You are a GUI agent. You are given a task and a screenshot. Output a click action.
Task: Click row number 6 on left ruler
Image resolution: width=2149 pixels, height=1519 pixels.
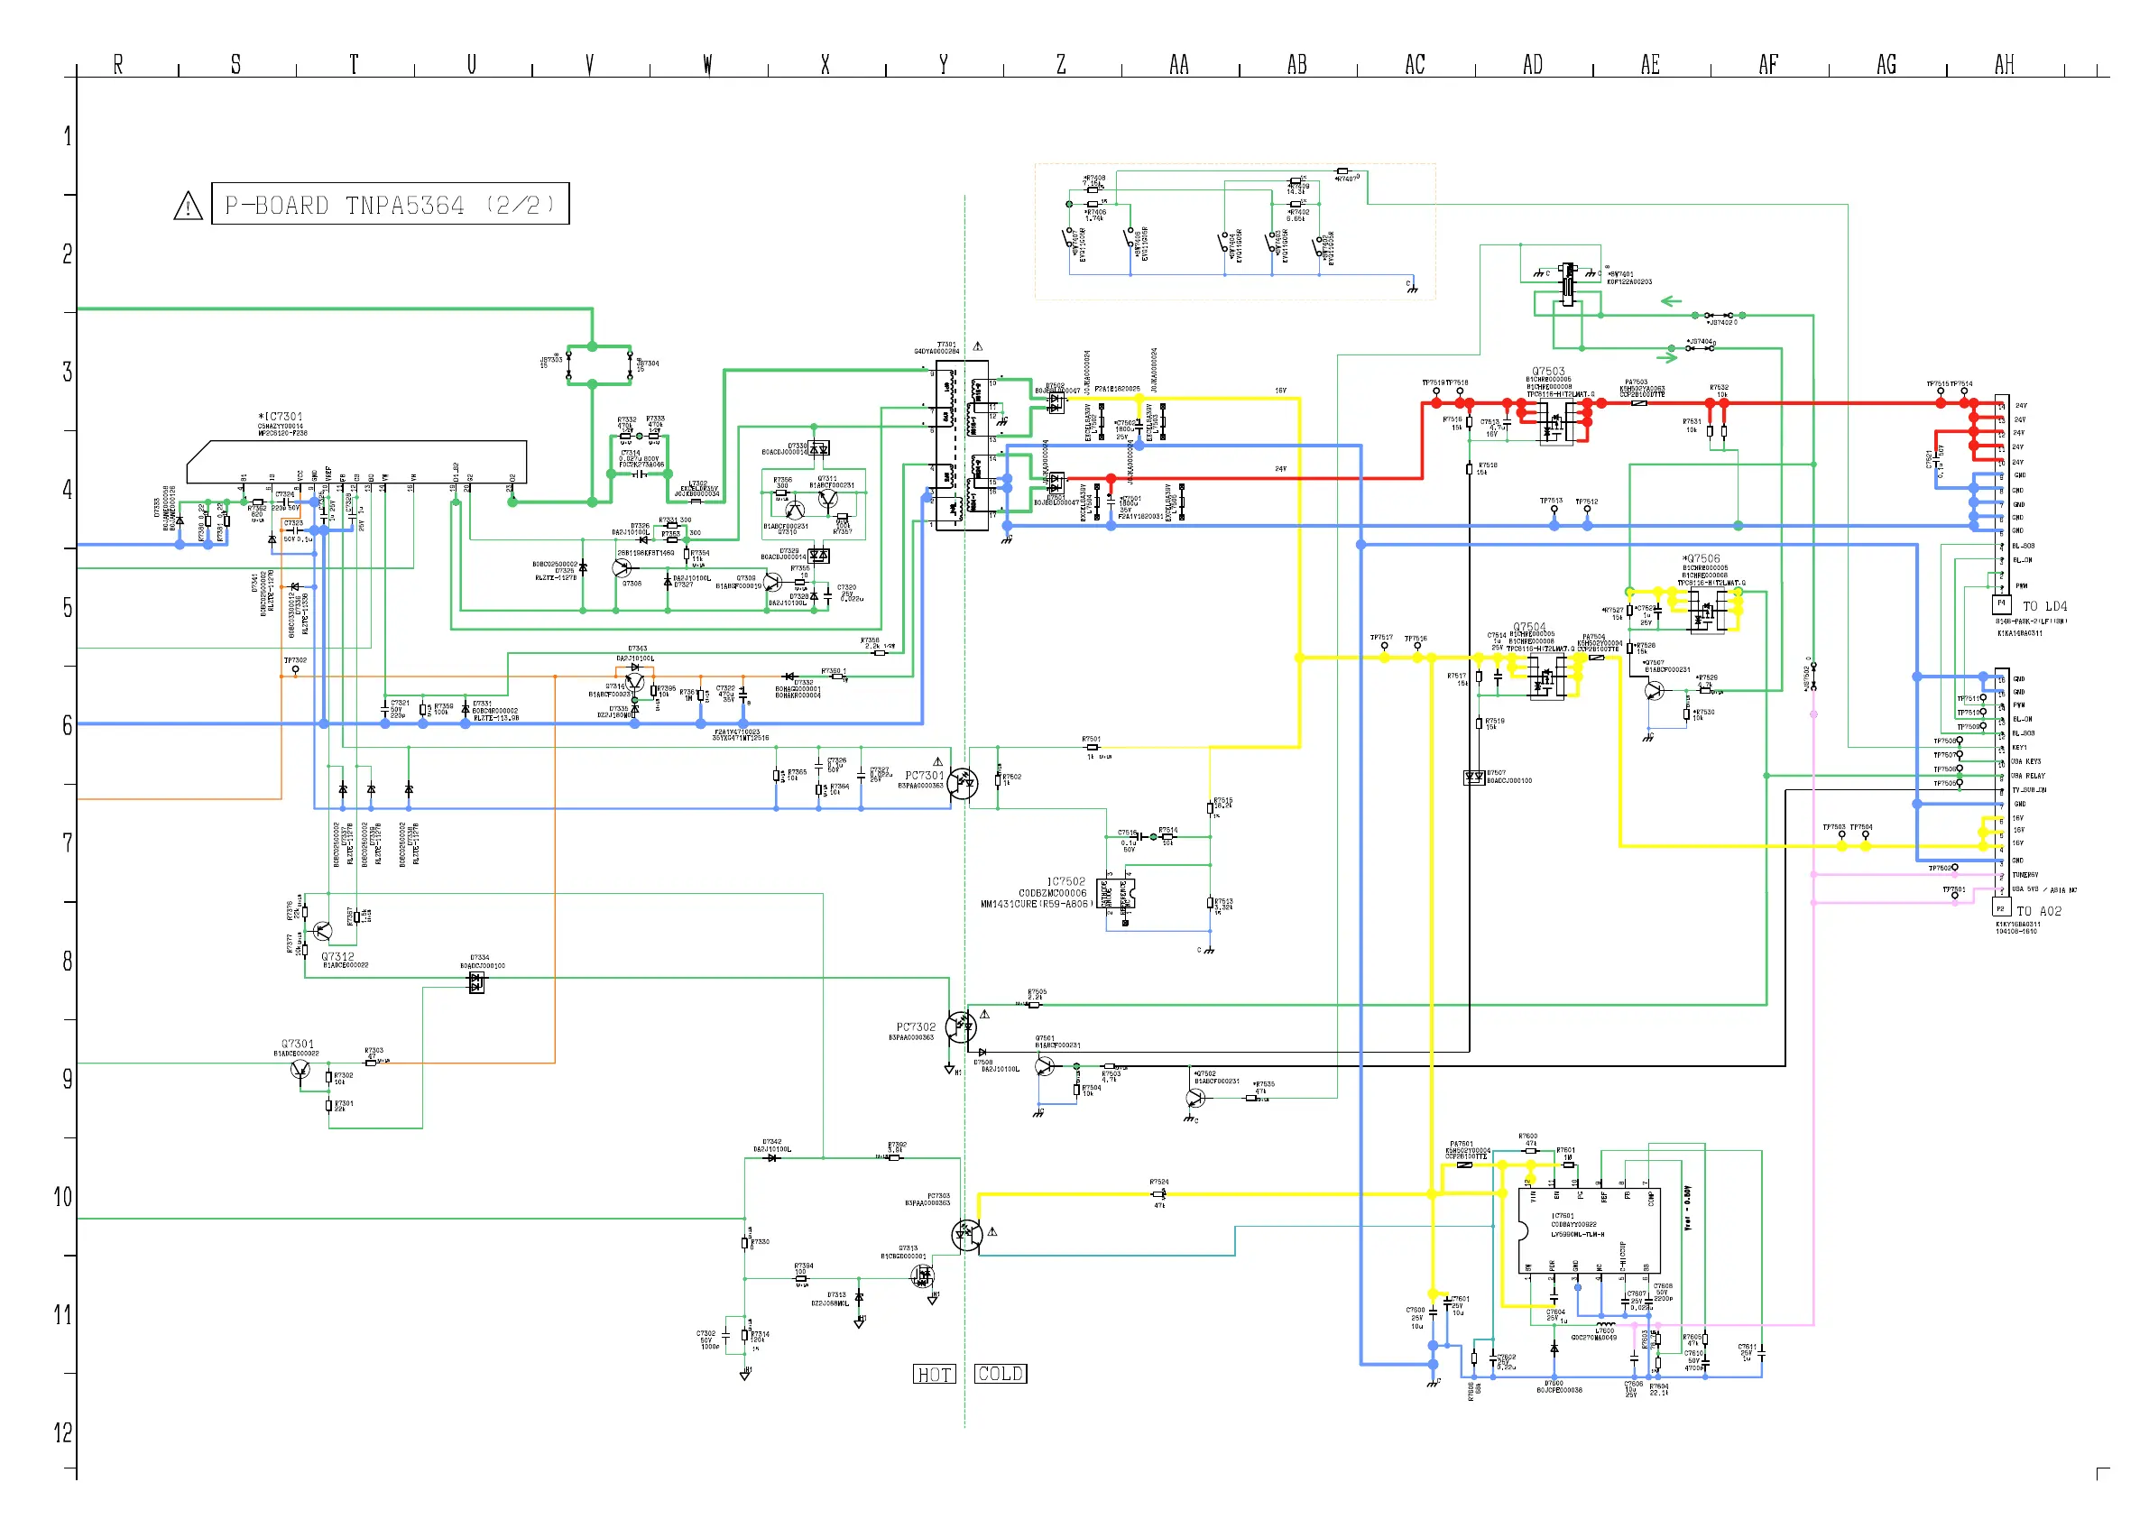pos(67,725)
